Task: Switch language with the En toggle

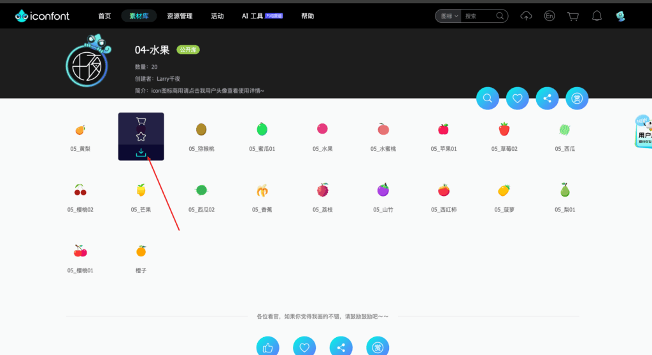Action: click(x=549, y=16)
